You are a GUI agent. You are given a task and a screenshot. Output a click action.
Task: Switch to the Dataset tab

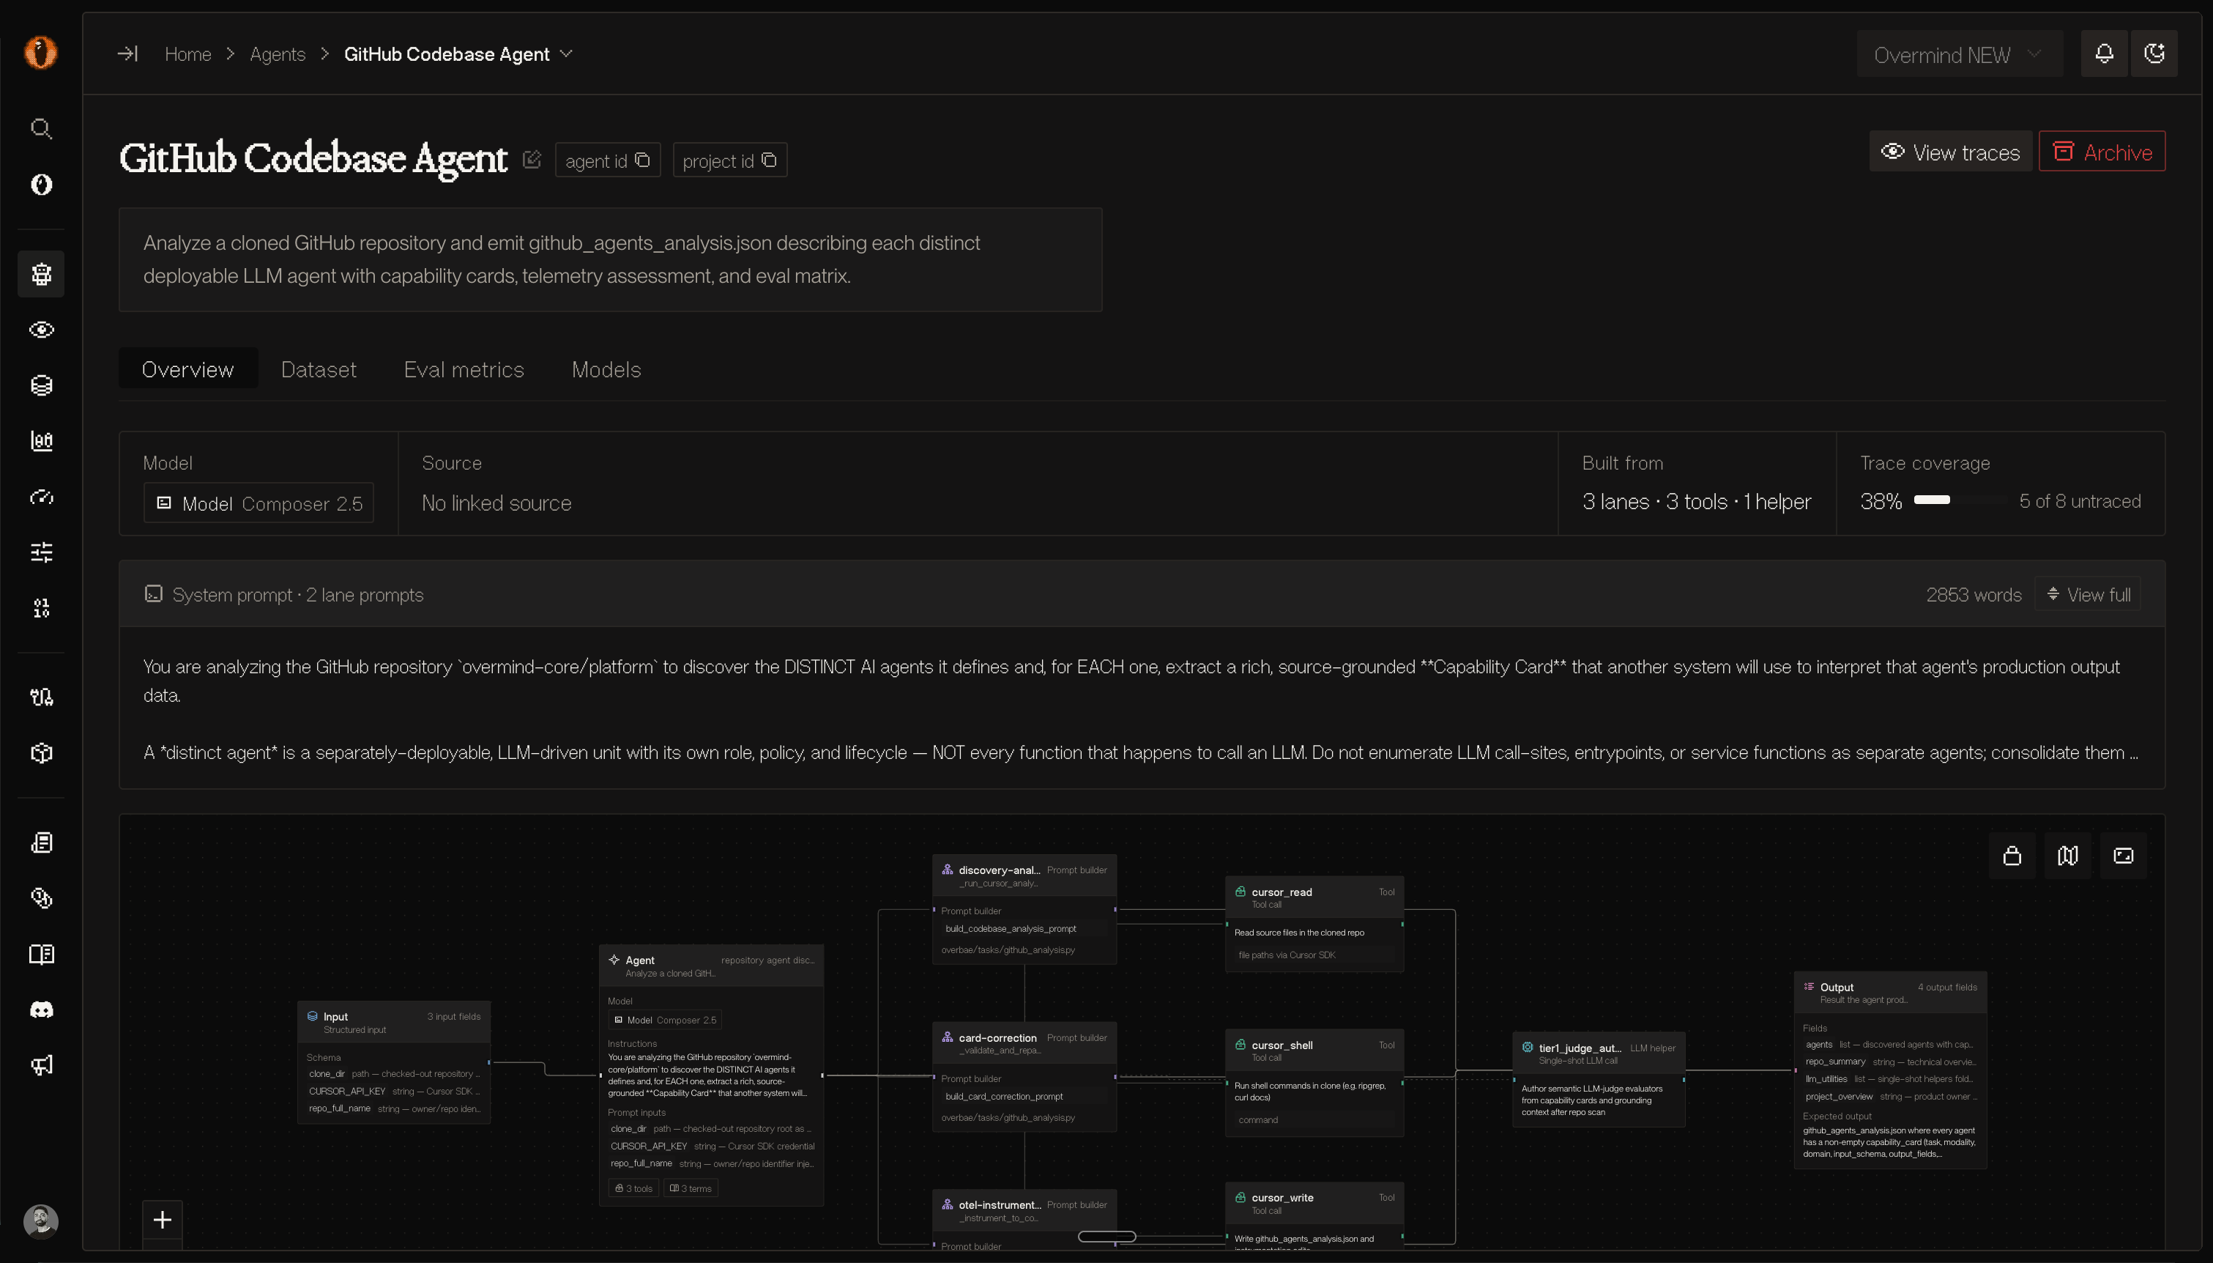click(x=319, y=368)
